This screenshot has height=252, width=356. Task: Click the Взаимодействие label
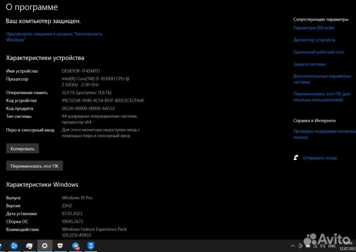[22, 229]
